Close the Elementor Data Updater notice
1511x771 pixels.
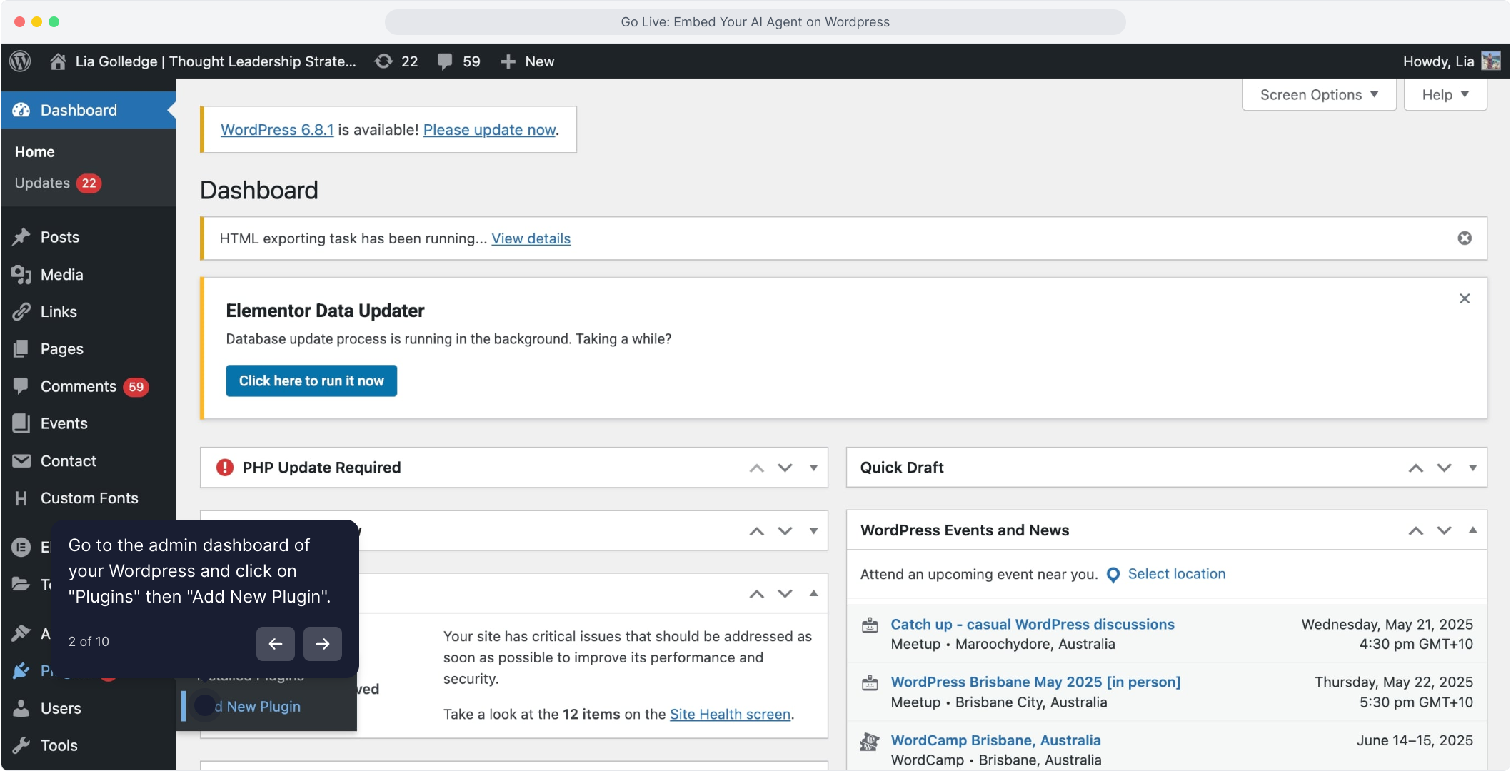tap(1465, 298)
